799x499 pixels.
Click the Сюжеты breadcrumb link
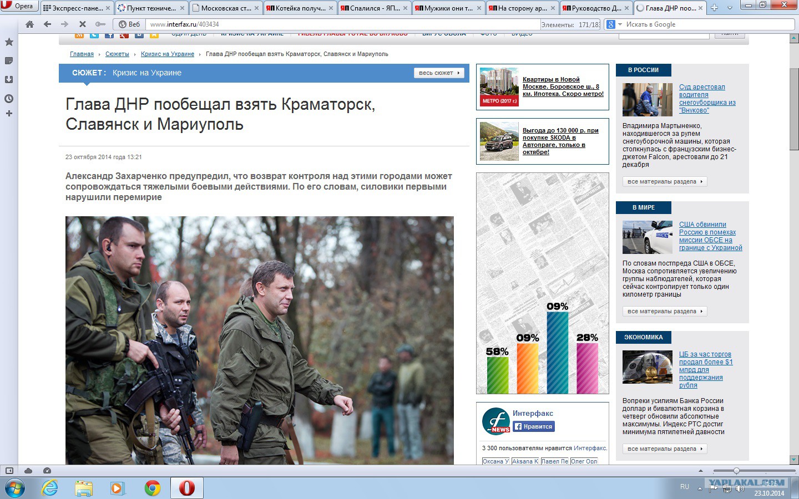click(117, 54)
